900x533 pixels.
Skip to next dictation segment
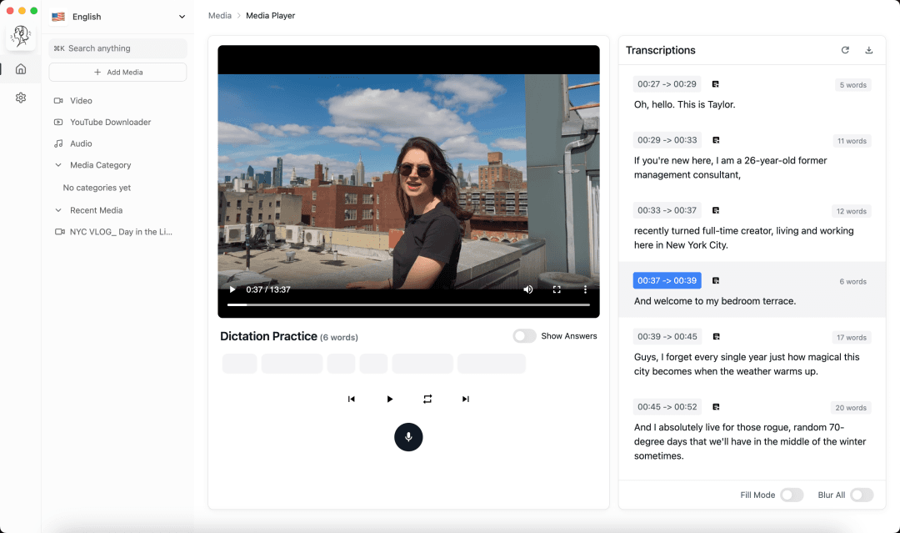pyautogui.click(x=466, y=399)
